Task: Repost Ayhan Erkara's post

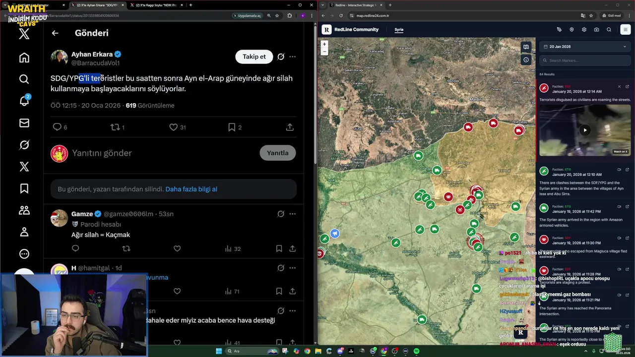Action: pos(115,127)
